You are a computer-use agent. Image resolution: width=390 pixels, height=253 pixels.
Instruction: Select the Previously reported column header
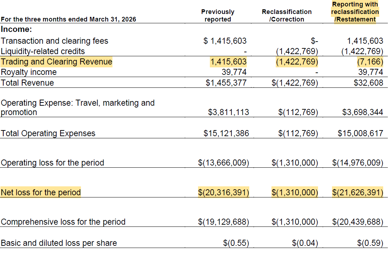[x=218, y=15]
